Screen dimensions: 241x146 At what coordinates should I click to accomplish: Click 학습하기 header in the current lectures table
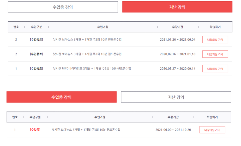click(212, 117)
